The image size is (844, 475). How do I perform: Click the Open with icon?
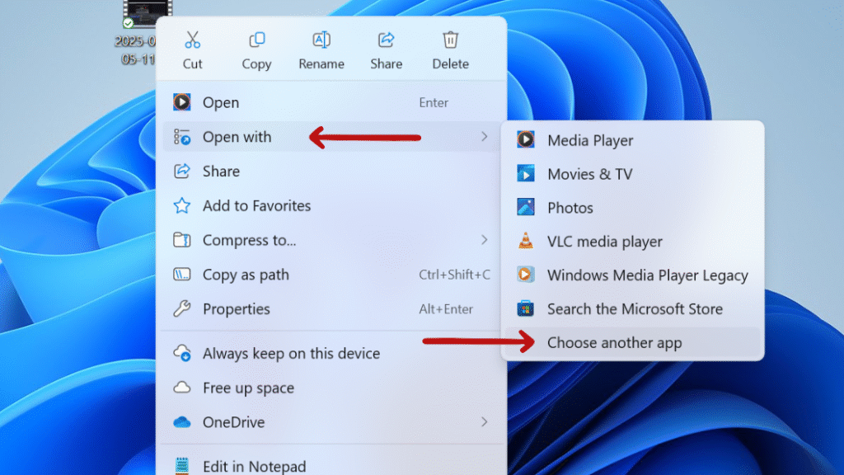(182, 137)
